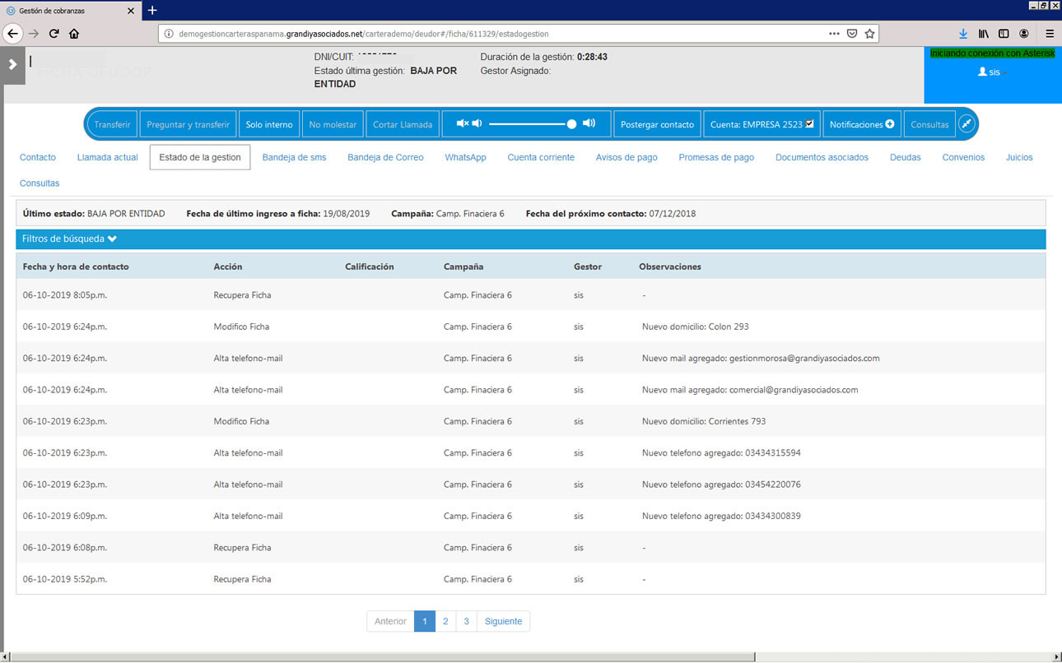Image resolution: width=1062 pixels, height=663 pixels.
Task: Toggle No molestar mode
Action: point(333,124)
